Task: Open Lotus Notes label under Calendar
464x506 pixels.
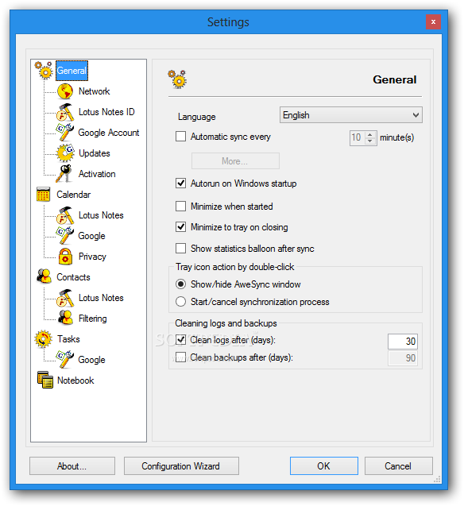Action: point(101,215)
